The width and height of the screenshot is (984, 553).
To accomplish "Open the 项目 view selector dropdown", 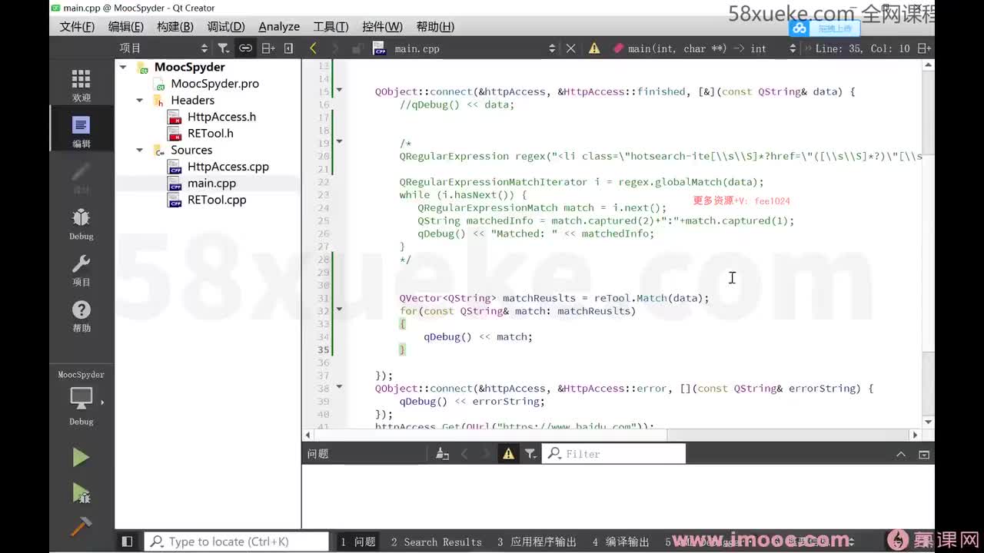I will pos(162,48).
